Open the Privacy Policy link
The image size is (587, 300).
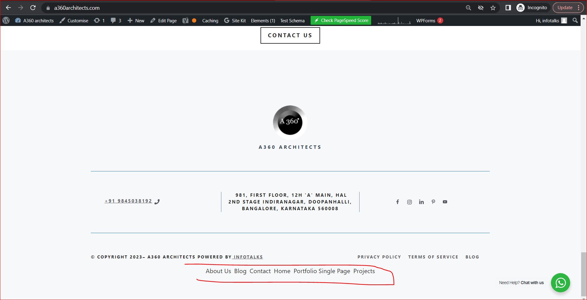click(x=379, y=257)
